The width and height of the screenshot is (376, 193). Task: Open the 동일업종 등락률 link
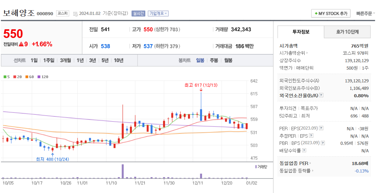[x=296, y=171]
